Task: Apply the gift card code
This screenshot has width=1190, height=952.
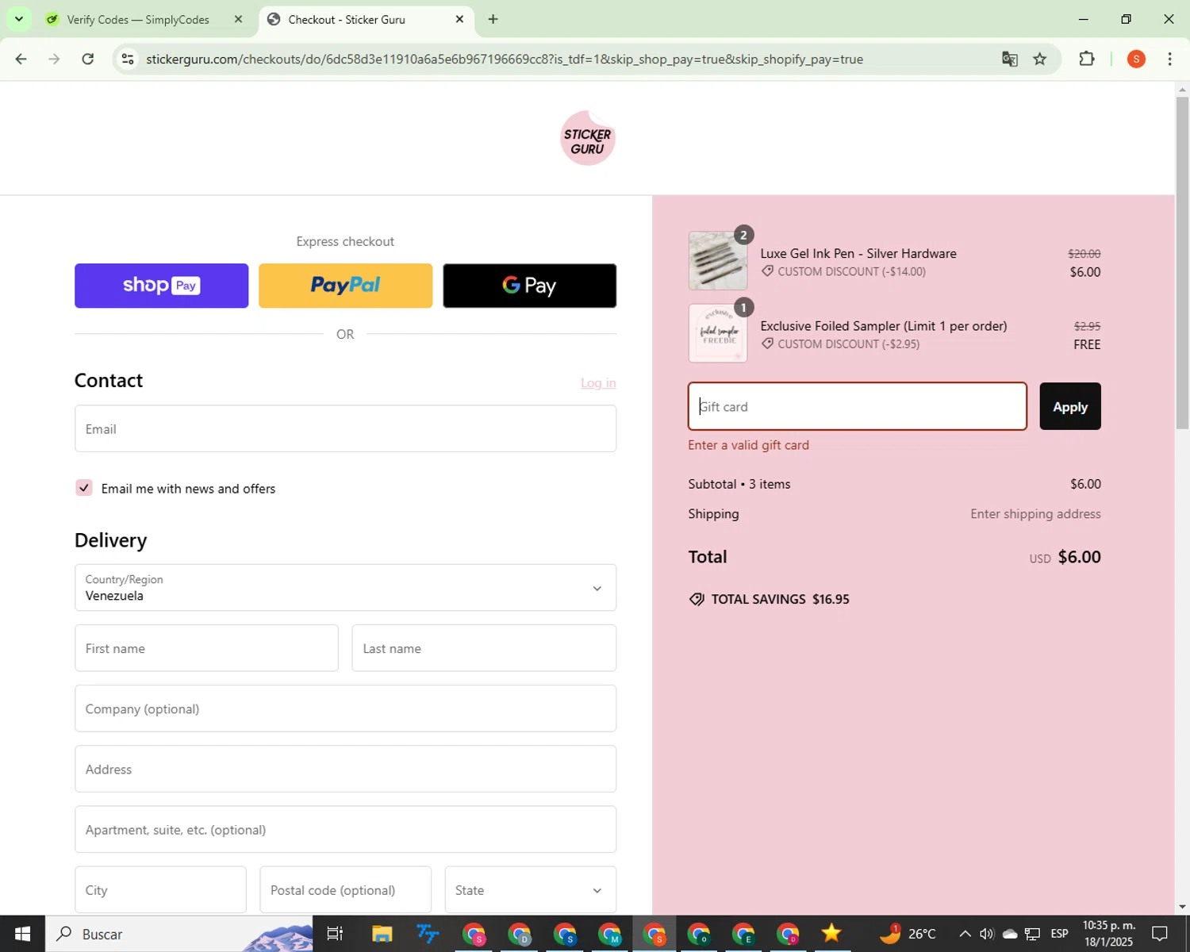Action: [x=1070, y=406]
